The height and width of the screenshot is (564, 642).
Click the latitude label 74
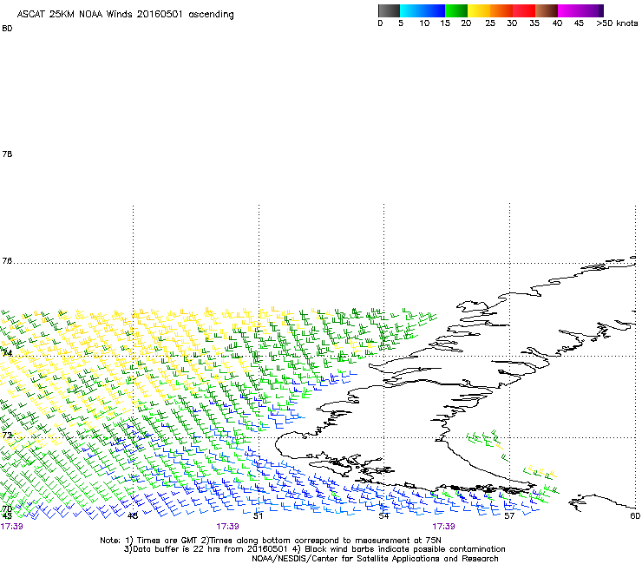pos(7,352)
